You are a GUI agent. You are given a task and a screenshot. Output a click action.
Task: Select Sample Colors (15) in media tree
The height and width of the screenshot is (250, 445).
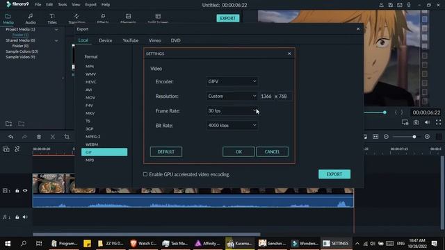(x=22, y=51)
